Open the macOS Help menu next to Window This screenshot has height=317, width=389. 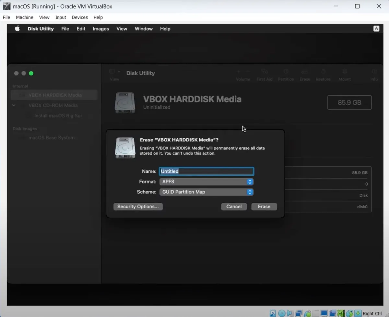coord(165,29)
